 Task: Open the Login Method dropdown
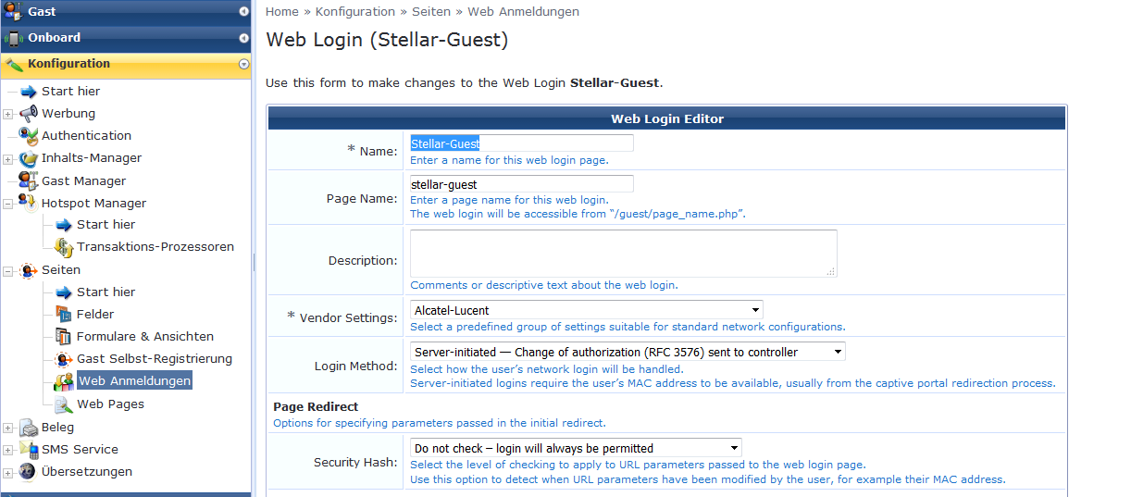click(x=628, y=352)
